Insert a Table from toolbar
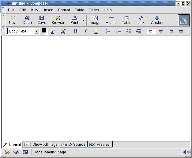This screenshot has width=192, height=158. [x=126, y=20]
